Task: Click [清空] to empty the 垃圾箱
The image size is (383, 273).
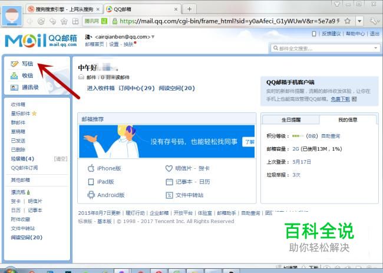Action: coord(61,159)
